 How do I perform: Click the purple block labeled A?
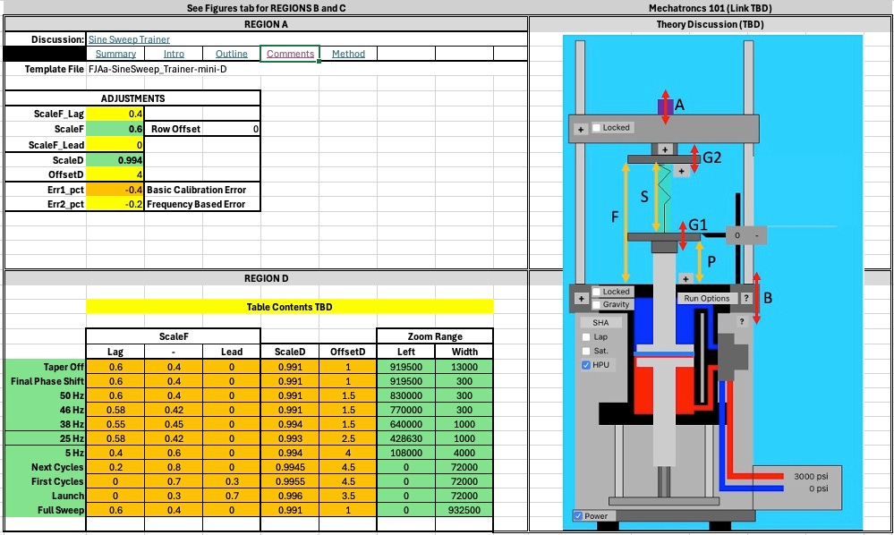click(664, 106)
